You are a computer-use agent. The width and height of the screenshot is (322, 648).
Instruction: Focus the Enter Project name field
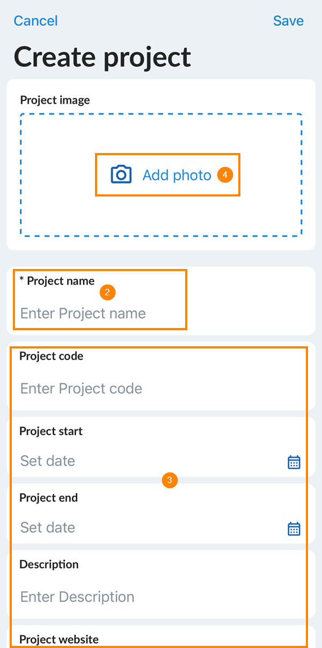(83, 314)
